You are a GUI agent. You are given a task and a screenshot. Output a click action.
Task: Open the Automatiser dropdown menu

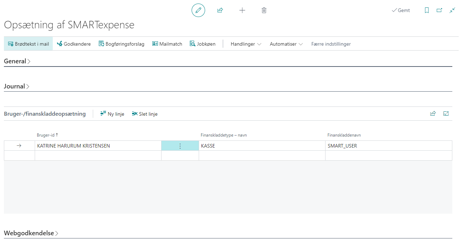(x=286, y=44)
